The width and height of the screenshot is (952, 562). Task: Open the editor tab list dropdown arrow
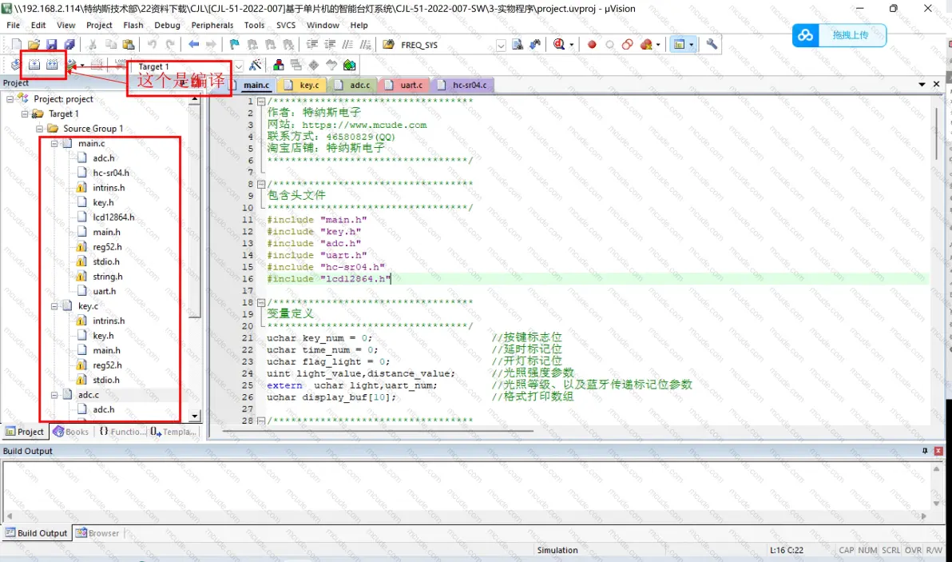click(x=922, y=85)
